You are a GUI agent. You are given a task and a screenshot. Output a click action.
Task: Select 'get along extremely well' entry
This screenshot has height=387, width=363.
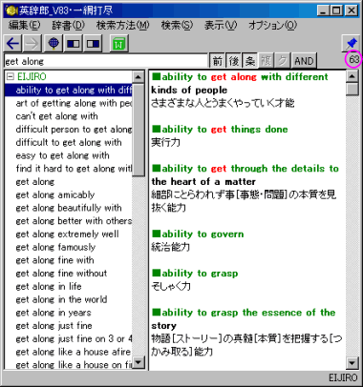click(x=69, y=234)
